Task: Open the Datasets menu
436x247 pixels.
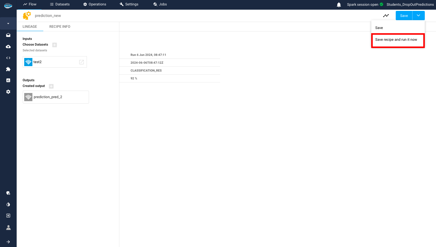Action: coord(60,4)
